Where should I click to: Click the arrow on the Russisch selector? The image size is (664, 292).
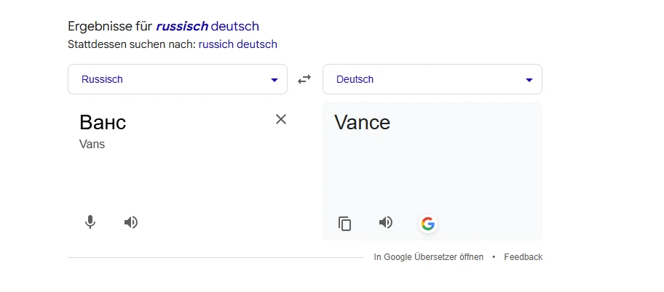(274, 80)
